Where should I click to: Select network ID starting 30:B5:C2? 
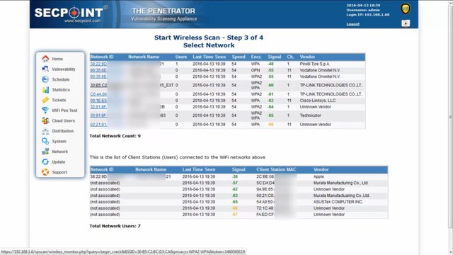click(98, 85)
